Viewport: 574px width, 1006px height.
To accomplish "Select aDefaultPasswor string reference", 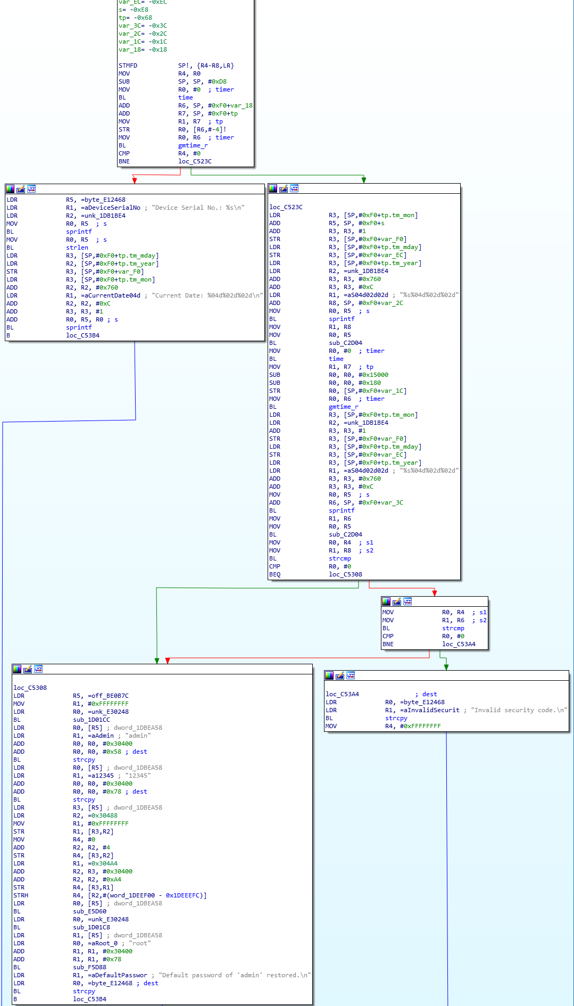I will coord(119,975).
